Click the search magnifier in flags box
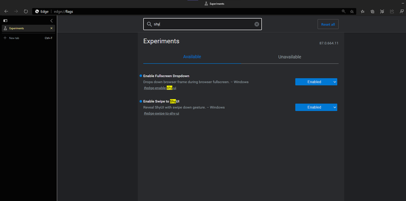 click(x=149, y=24)
